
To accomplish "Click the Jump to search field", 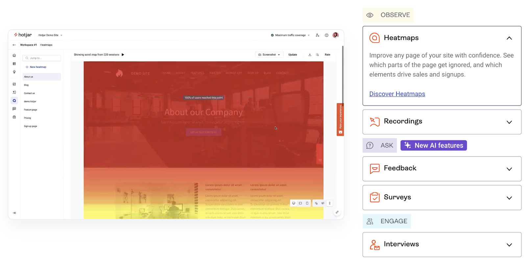I will pyautogui.click(x=42, y=58).
